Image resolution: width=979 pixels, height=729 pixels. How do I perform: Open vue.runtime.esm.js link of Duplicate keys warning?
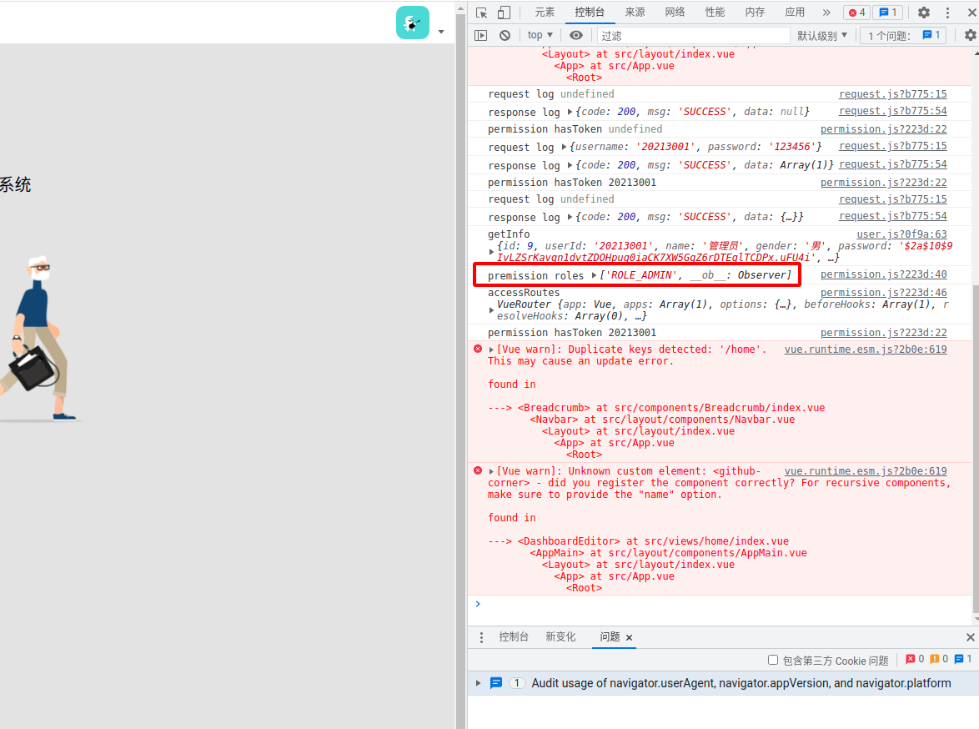pos(866,349)
